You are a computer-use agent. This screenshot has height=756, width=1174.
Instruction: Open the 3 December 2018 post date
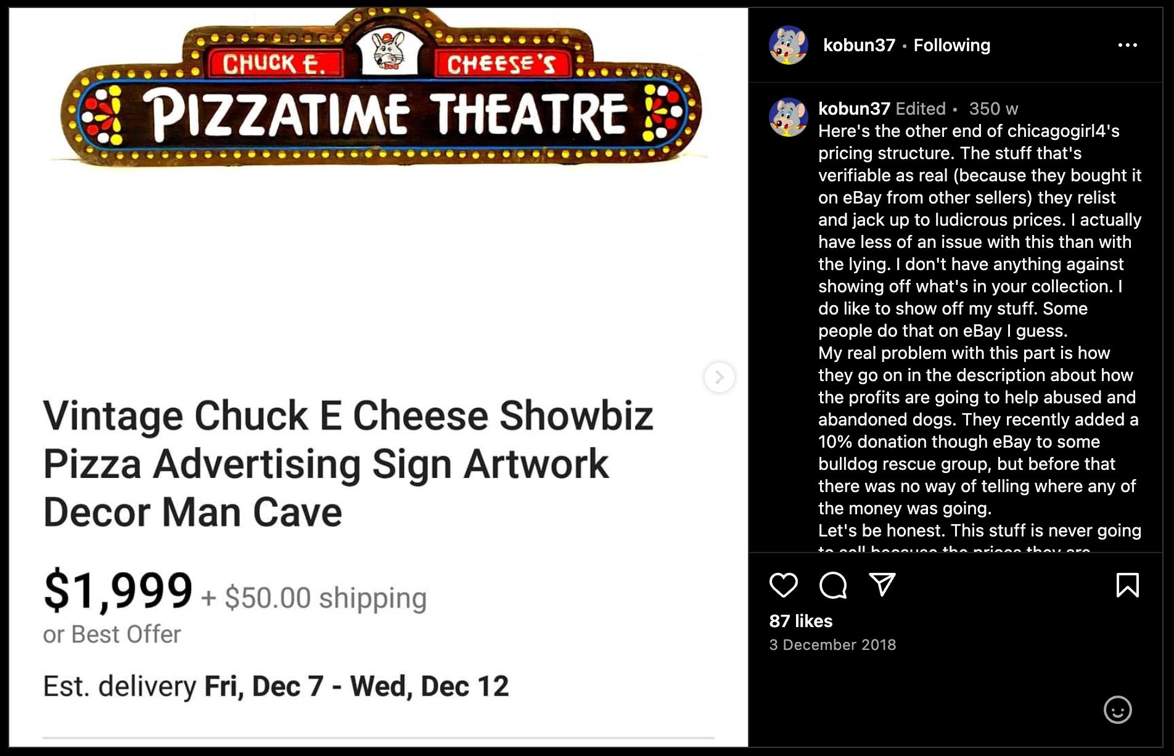coord(832,645)
